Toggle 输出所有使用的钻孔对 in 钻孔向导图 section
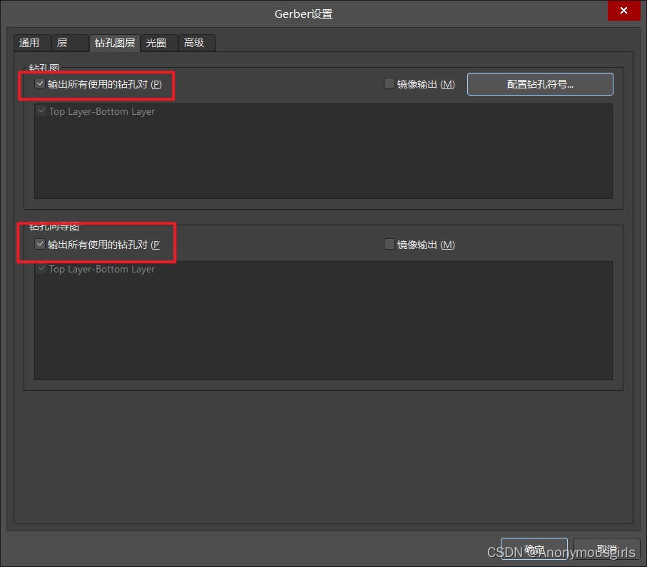 40,245
